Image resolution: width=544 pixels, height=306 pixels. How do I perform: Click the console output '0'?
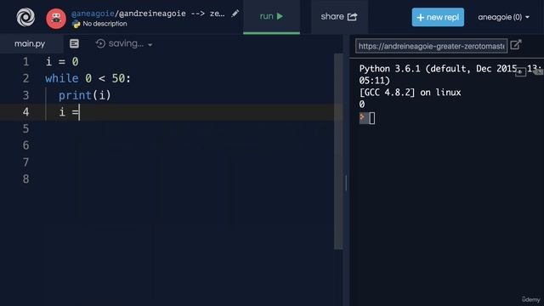tap(362, 104)
